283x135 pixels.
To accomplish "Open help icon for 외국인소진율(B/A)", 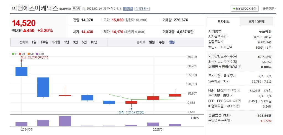I will point(239,67).
